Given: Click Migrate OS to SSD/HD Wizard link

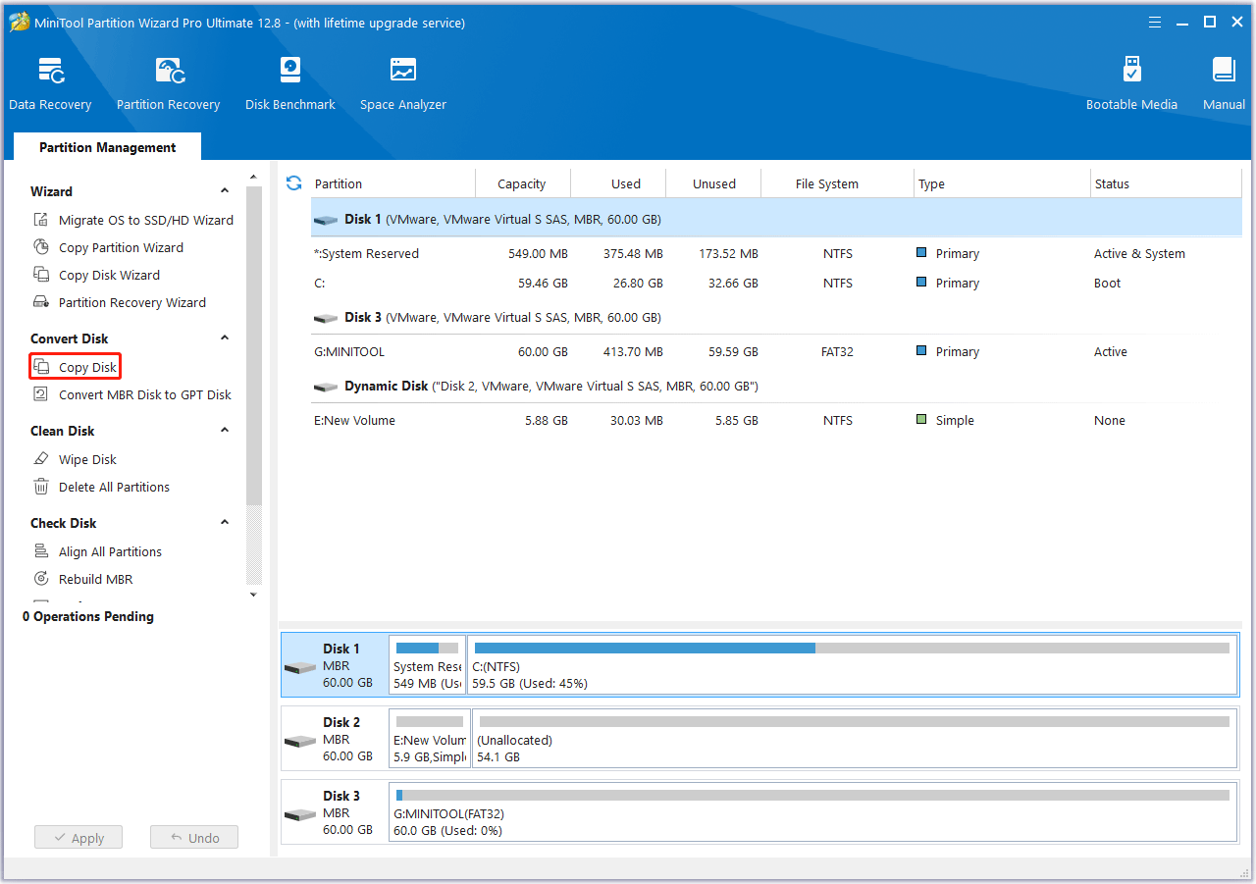Looking at the screenshot, I should [x=146, y=220].
